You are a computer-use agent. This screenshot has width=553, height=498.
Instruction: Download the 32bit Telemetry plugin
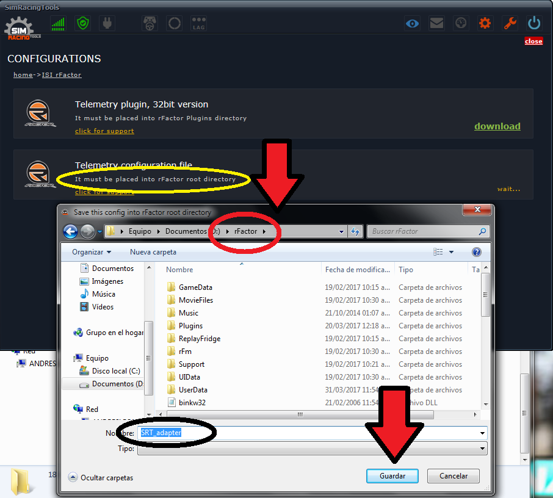pyautogui.click(x=497, y=126)
